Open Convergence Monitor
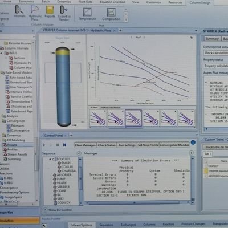 (174, 145)
